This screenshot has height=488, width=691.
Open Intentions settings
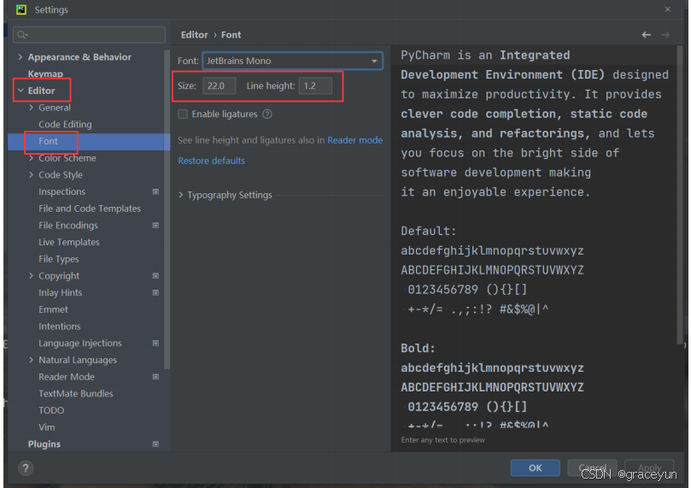click(x=60, y=326)
